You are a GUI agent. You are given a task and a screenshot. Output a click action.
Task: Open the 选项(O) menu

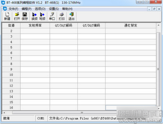tap(40, 9)
